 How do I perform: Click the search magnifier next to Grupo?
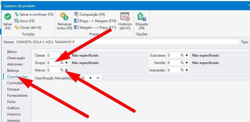(x=62, y=63)
